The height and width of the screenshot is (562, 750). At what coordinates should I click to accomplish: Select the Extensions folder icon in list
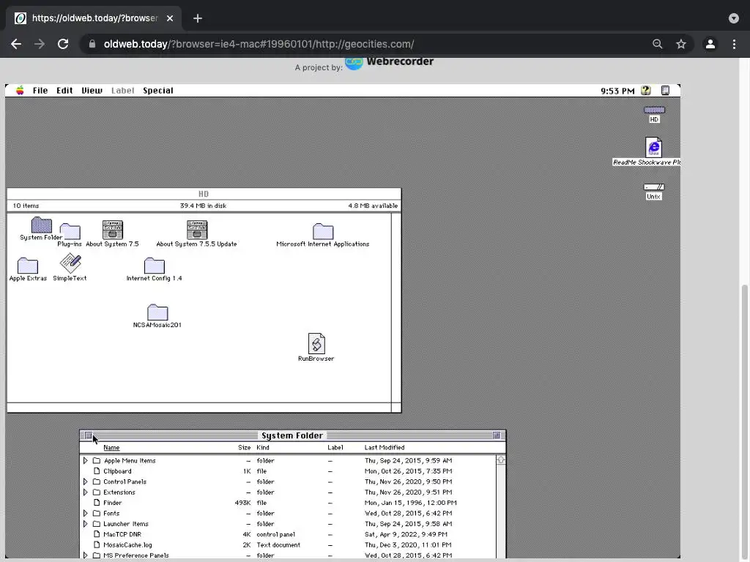pos(97,492)
